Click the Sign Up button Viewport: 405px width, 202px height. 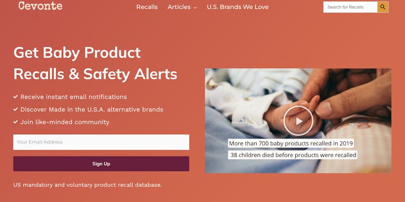point(101,164)
